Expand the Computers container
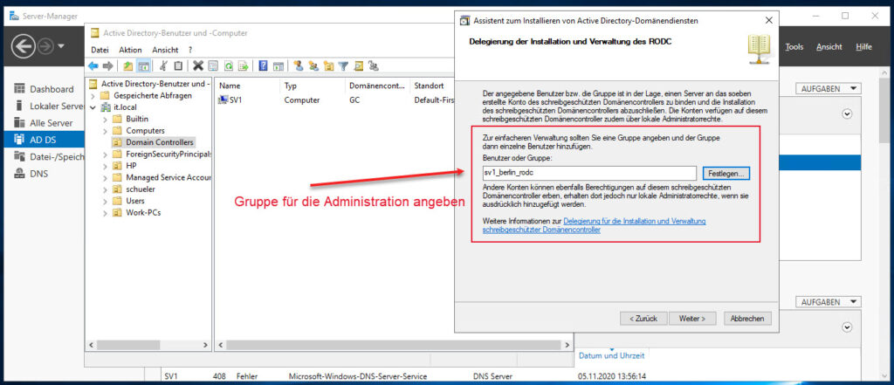The image size is (894, 385). [105, 131]
